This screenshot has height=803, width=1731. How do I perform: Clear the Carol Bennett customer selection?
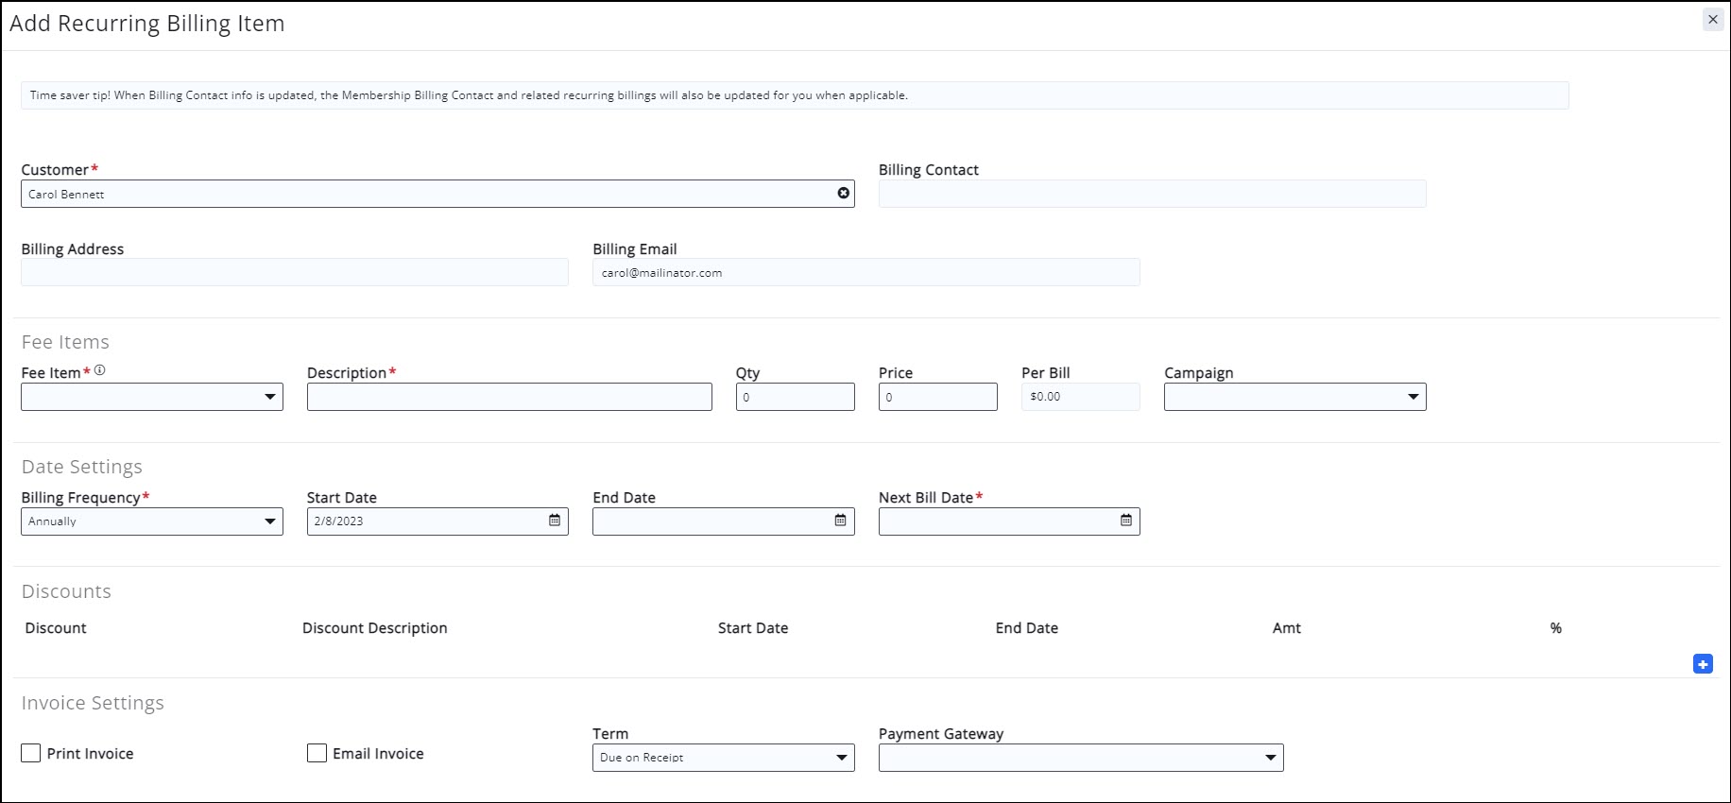point(843,194)
